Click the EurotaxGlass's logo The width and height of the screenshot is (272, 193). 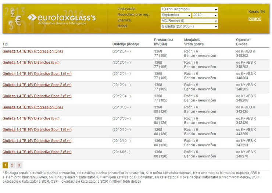click(62, 19)
